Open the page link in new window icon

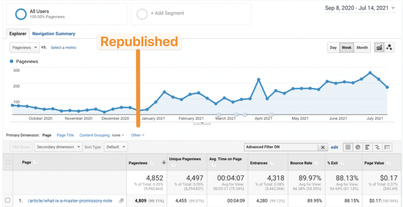point(121,201)
